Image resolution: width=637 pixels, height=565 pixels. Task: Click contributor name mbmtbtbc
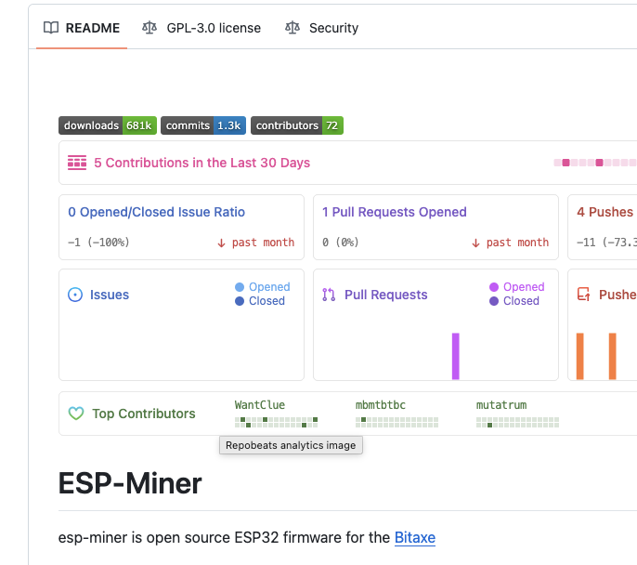click(381, 405)
